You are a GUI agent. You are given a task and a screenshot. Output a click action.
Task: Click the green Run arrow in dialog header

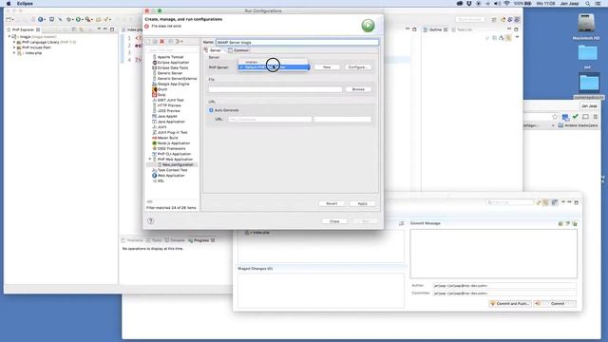pyautogui.click(x=368, y=26)
